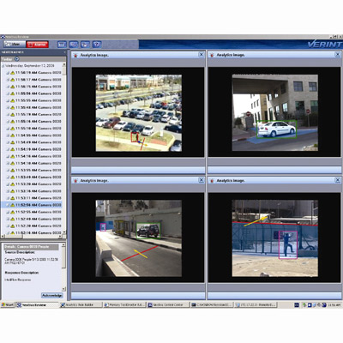343x343 pixels.
Task: Click warning icon on the 11:56:19 AM row
Action: [x=13, y=73]
